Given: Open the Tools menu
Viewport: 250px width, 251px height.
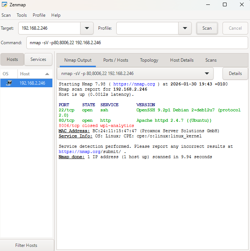Looking at the screenshot, I should 22,15.
